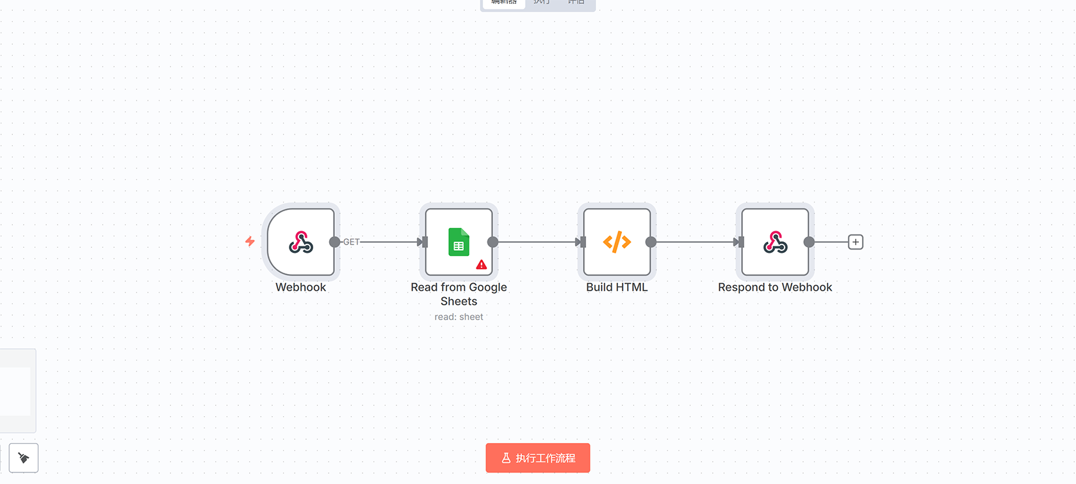Viewport: 1076px width, 484px height.
Task: Open the 评估 tab
Action: pos(576,3)
